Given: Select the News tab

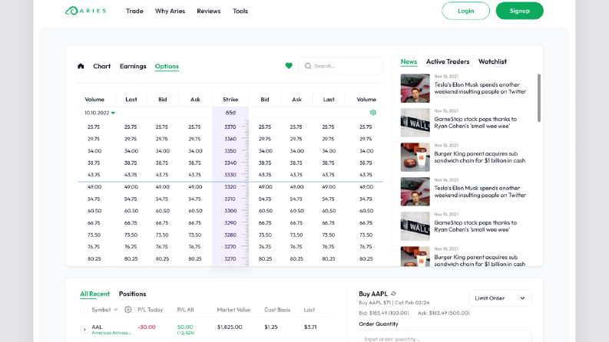Looking at the screenshot, I should 409,61.
